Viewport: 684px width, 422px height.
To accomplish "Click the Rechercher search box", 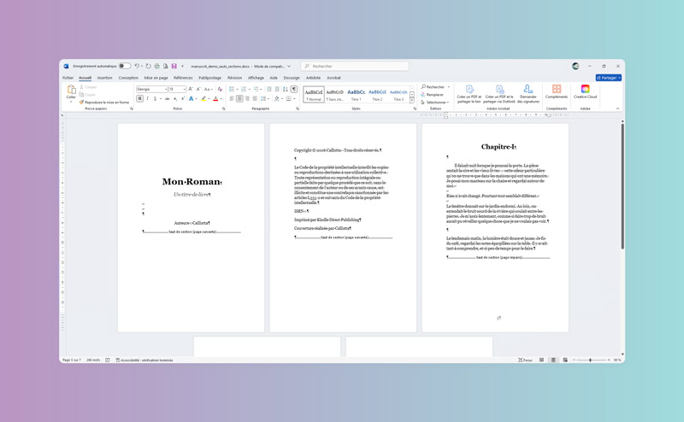I will coord(354,67).
